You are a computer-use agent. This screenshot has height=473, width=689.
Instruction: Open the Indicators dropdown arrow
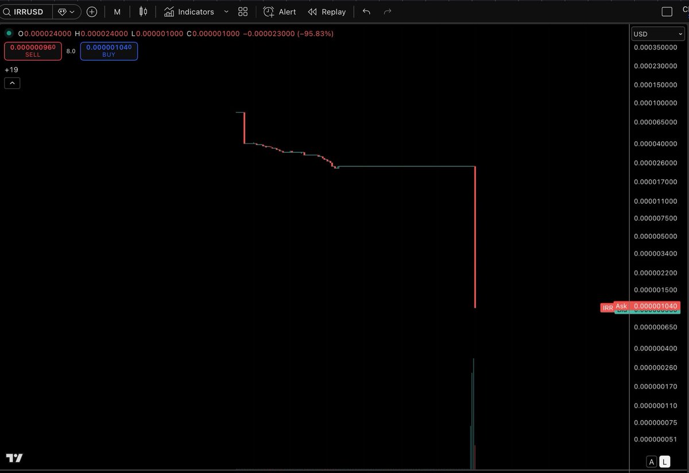pyautogui.click(x=226, y=11)
